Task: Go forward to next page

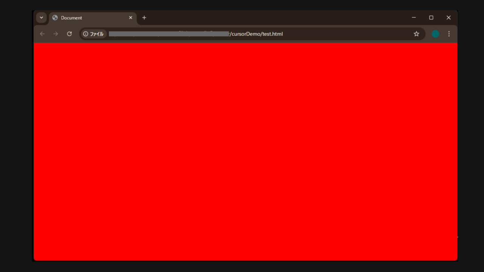Action: tap(56, 34)
